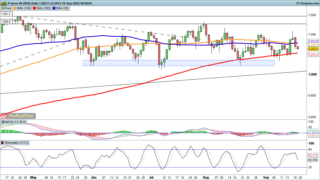Click the May label on time axis
The width and height of the screenshot is (320, 180).
pyautogui.click(x=33, y=178)
